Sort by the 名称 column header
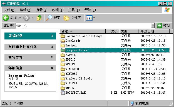This screenshot has height=107, width=174. point(83,31)
